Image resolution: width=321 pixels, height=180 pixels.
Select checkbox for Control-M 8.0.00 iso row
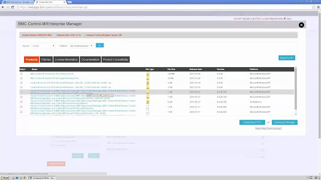[x=21, y=82]
